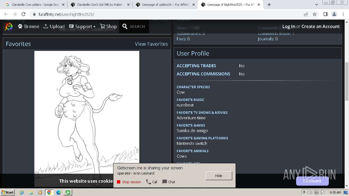Viewport: 349px width, 196px height.
Task: Close the Userpage of udders34 tab
Action: click(x=194, y=5)
